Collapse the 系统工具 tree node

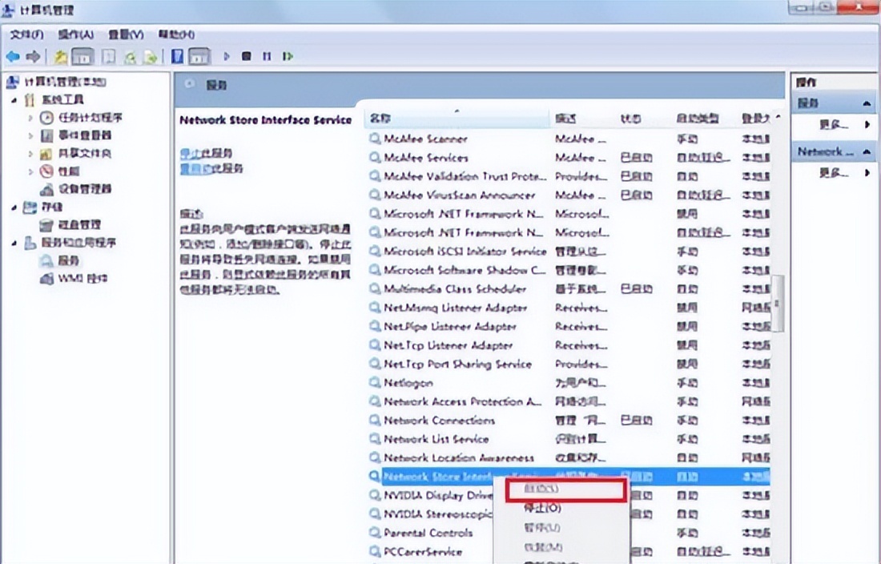pos(14,99)
